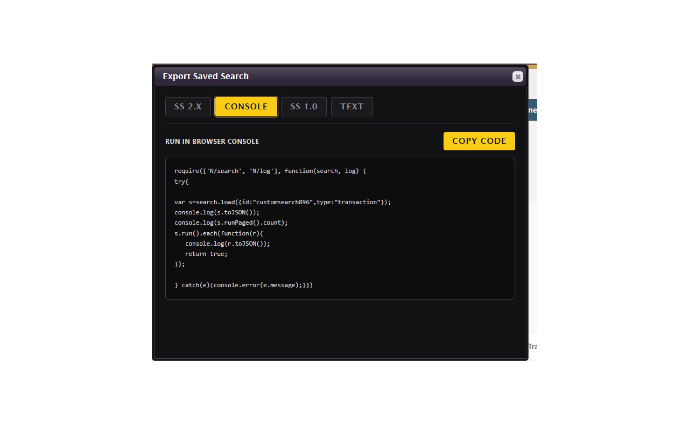
Task: Click the s.runPaged().count code line
Action: pos(231,223)
